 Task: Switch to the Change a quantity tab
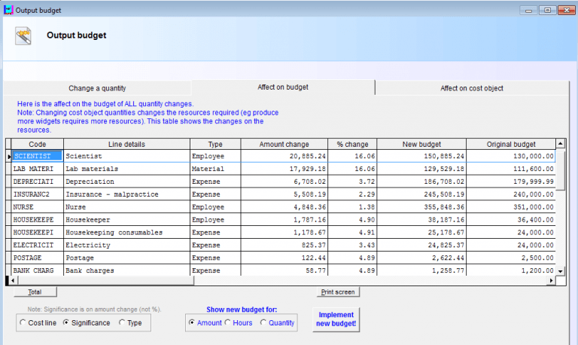(97, 88)
